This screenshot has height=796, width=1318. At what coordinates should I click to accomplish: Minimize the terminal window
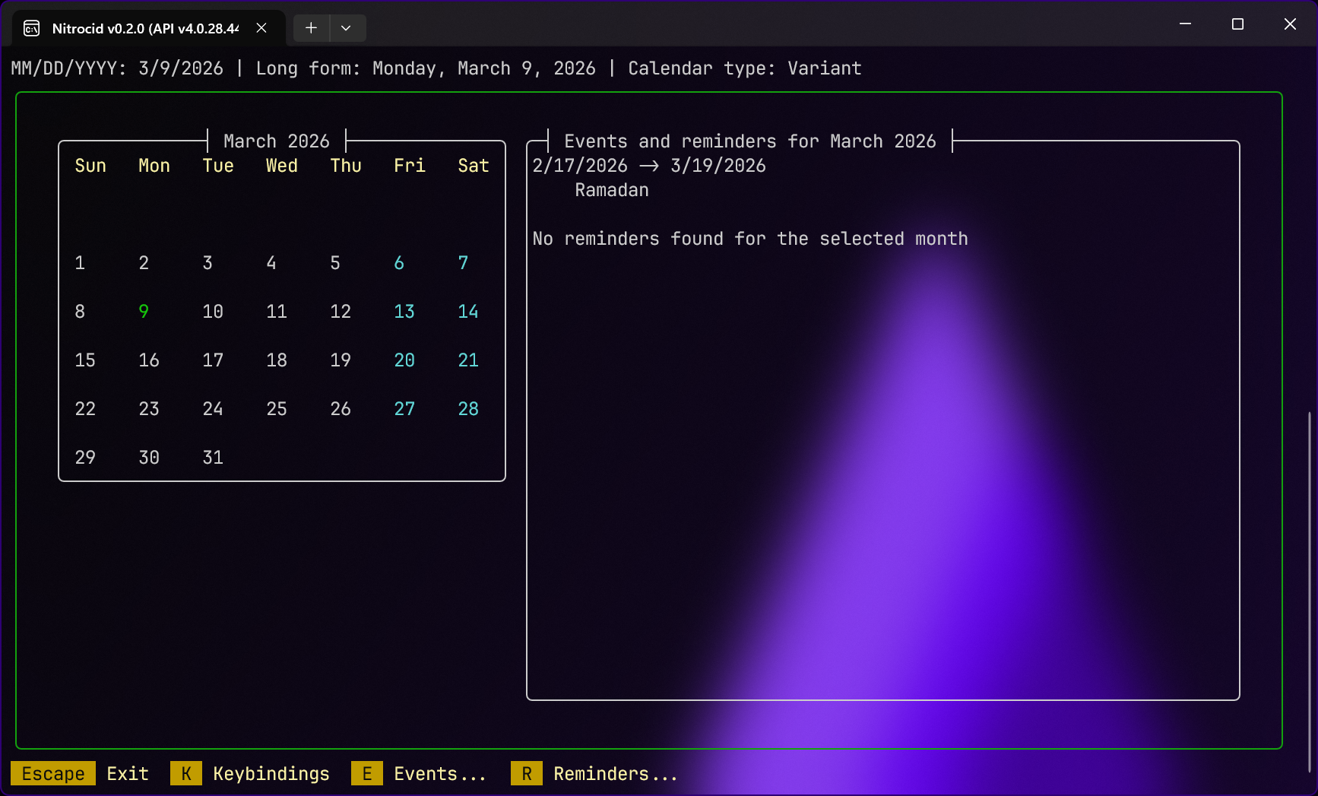click(x=1185, y=24)
